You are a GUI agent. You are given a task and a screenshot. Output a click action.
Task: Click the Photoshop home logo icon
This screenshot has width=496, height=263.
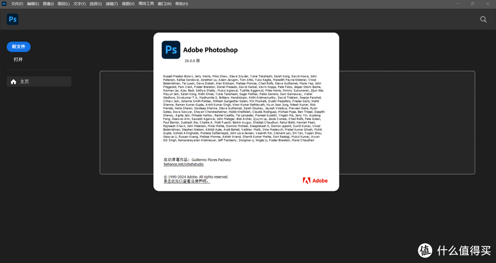tap(13, 19)
